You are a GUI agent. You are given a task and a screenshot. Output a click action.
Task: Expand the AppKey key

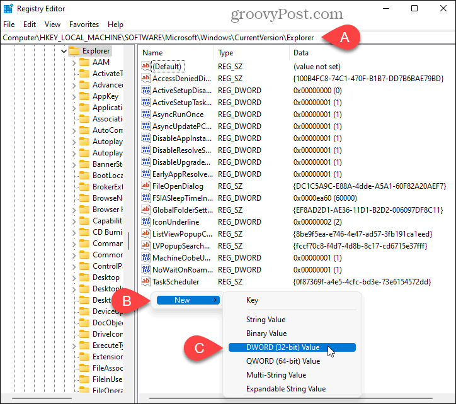(x=74, y=96)
